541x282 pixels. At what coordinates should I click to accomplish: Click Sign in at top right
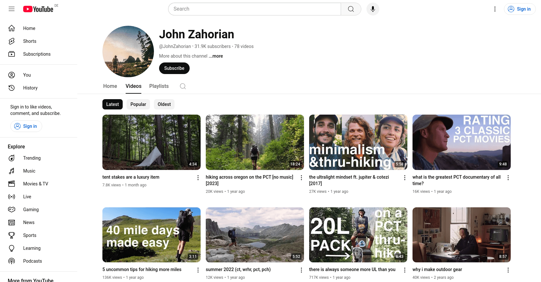[520, 9]
